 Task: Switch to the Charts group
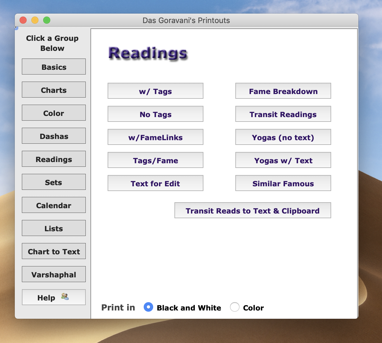pos(54,90)
